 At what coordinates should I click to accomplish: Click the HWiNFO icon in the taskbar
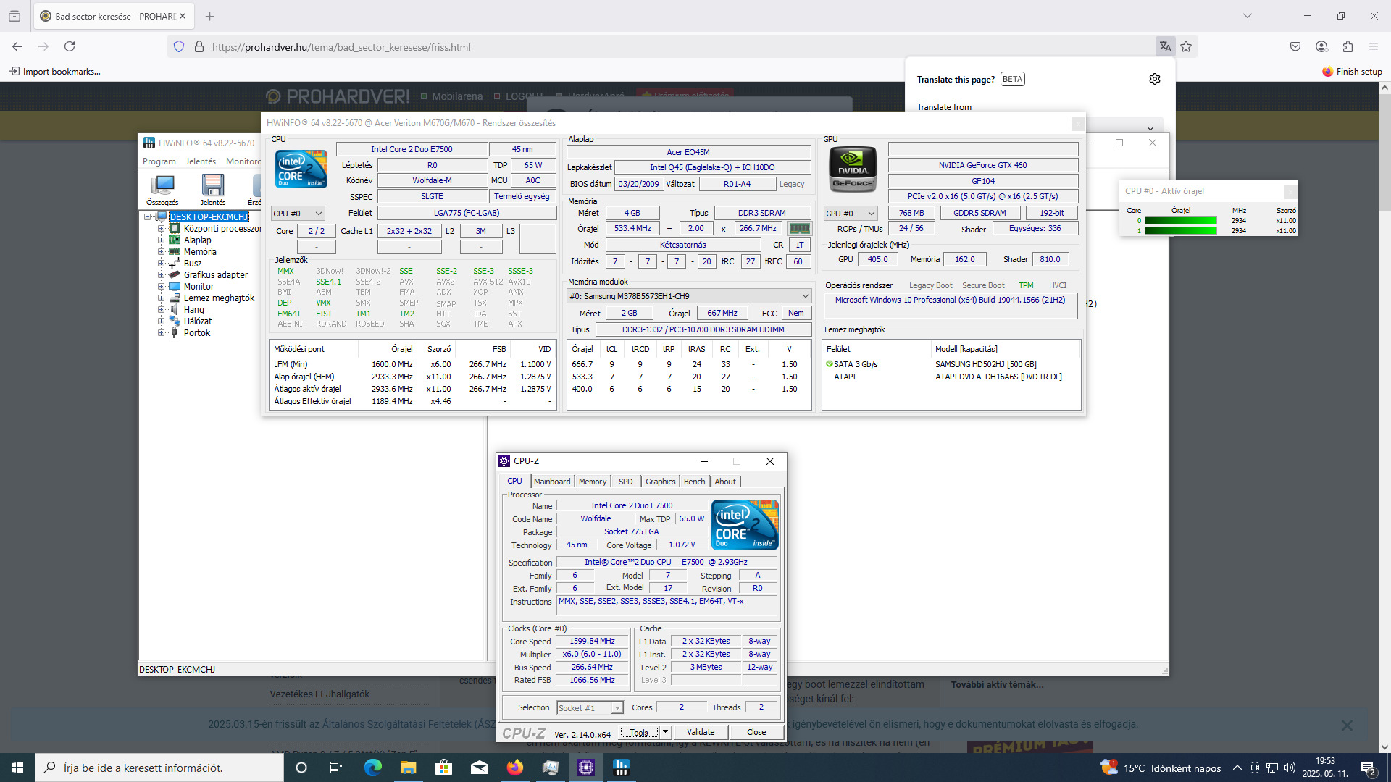tap(622, 768)
